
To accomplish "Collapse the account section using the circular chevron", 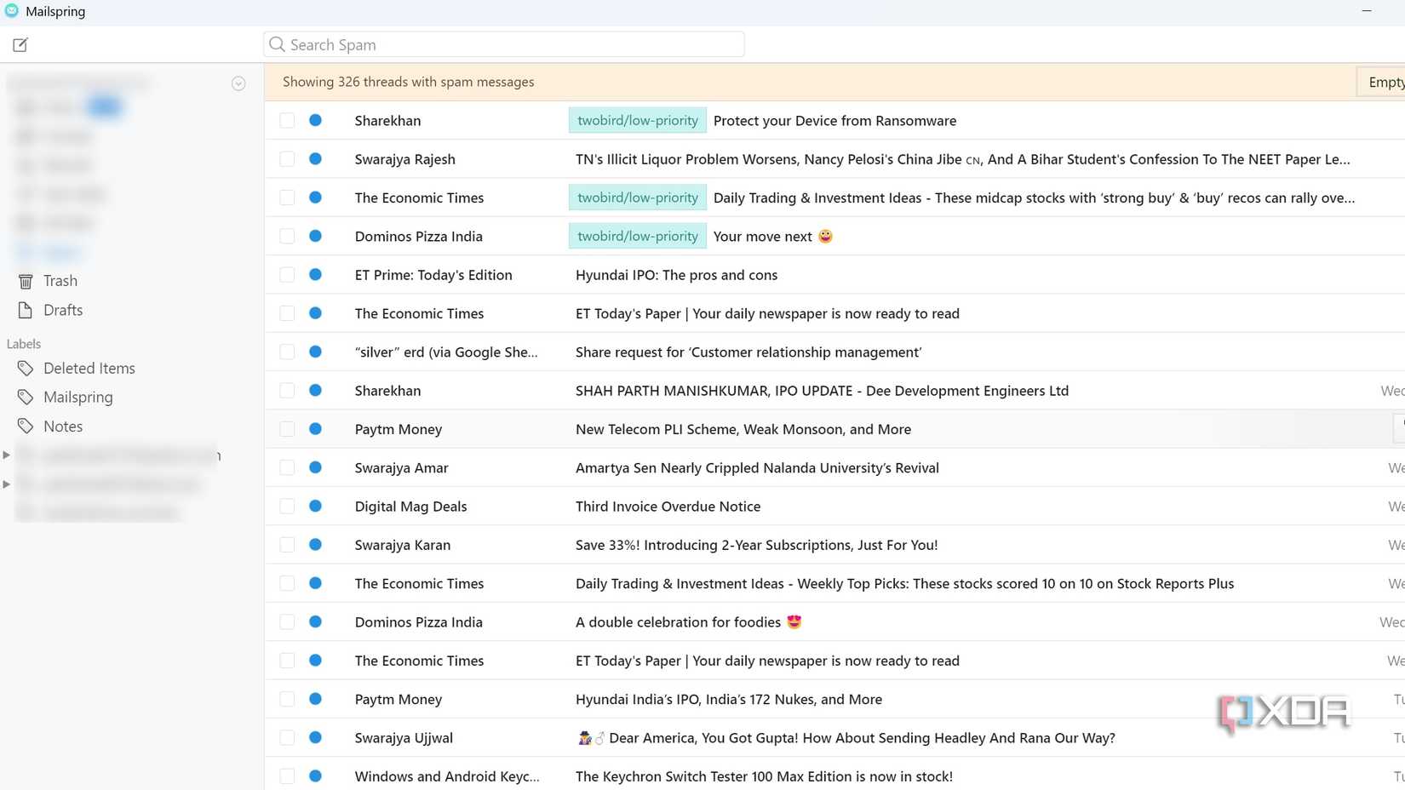I will coord(238,83).
